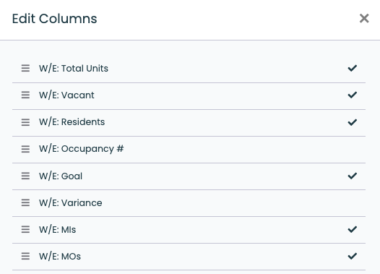This screenshot has height=274, width=380.
Task: Select the W/E: Goal row label
Action: tap(61, 176)
